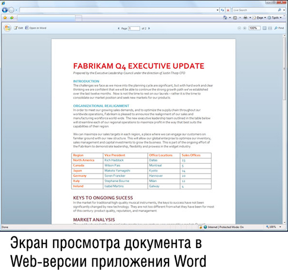Click the Stephanie Bourne table cell
Viewport: 288px width, 276px height.
125,181
